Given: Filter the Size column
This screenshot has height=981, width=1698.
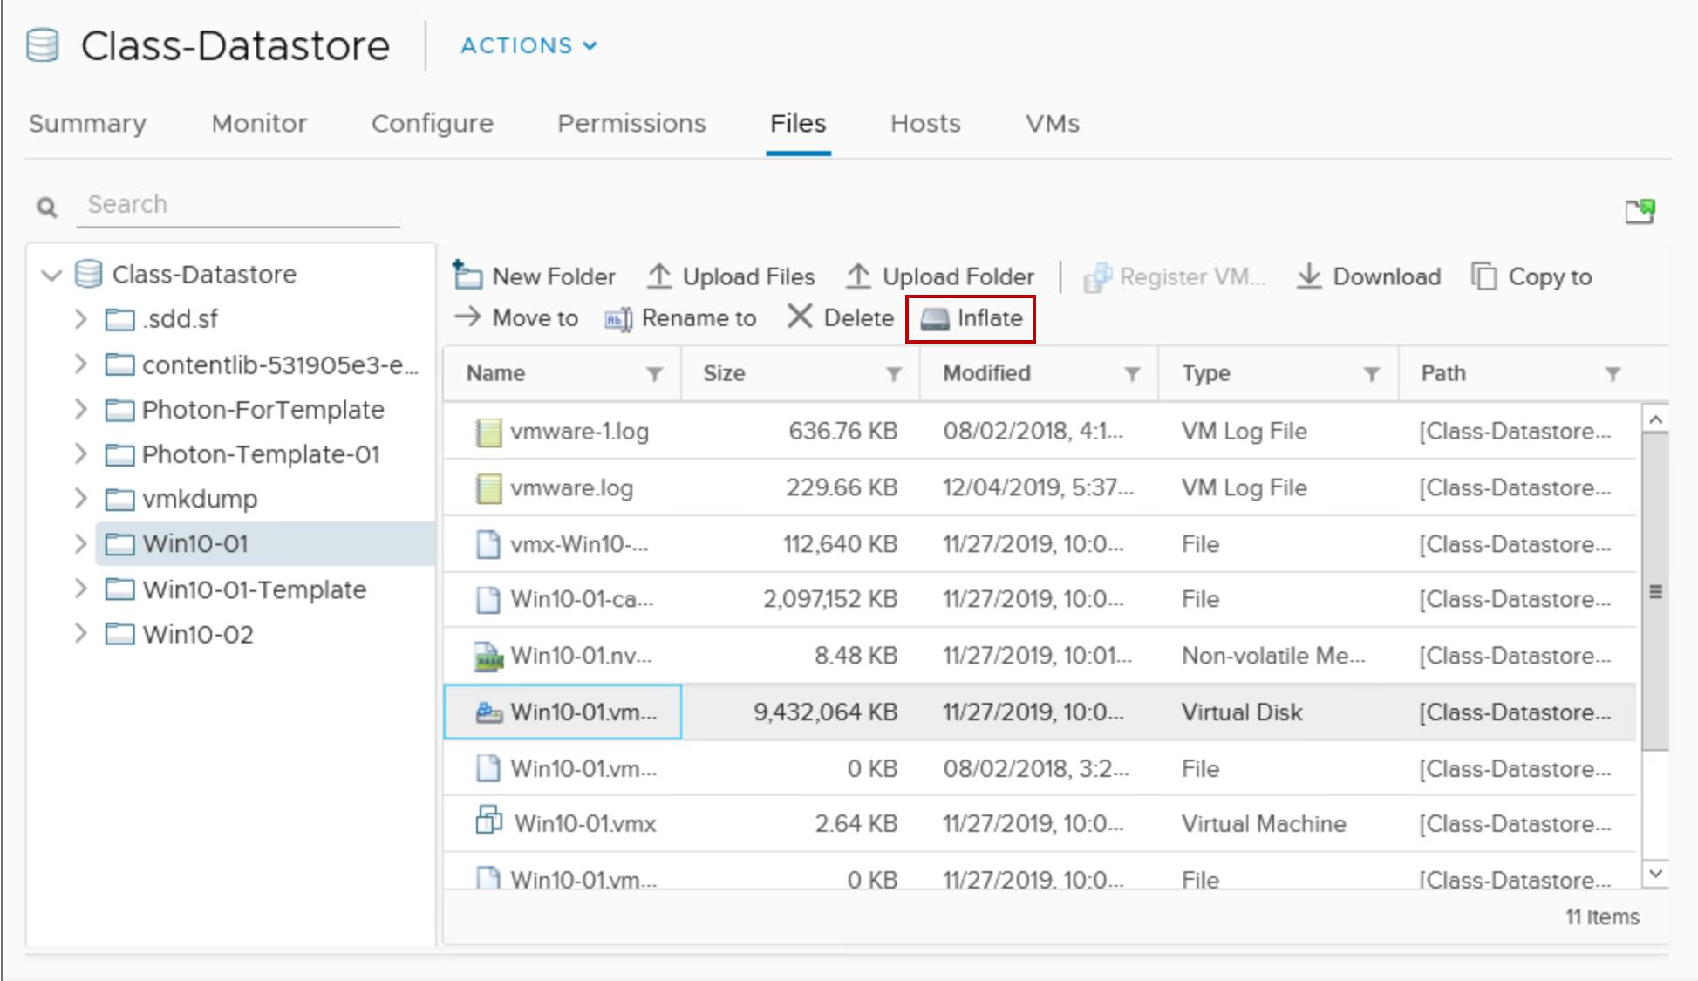Looking at the screenshot, I should (x=894, y=374).
